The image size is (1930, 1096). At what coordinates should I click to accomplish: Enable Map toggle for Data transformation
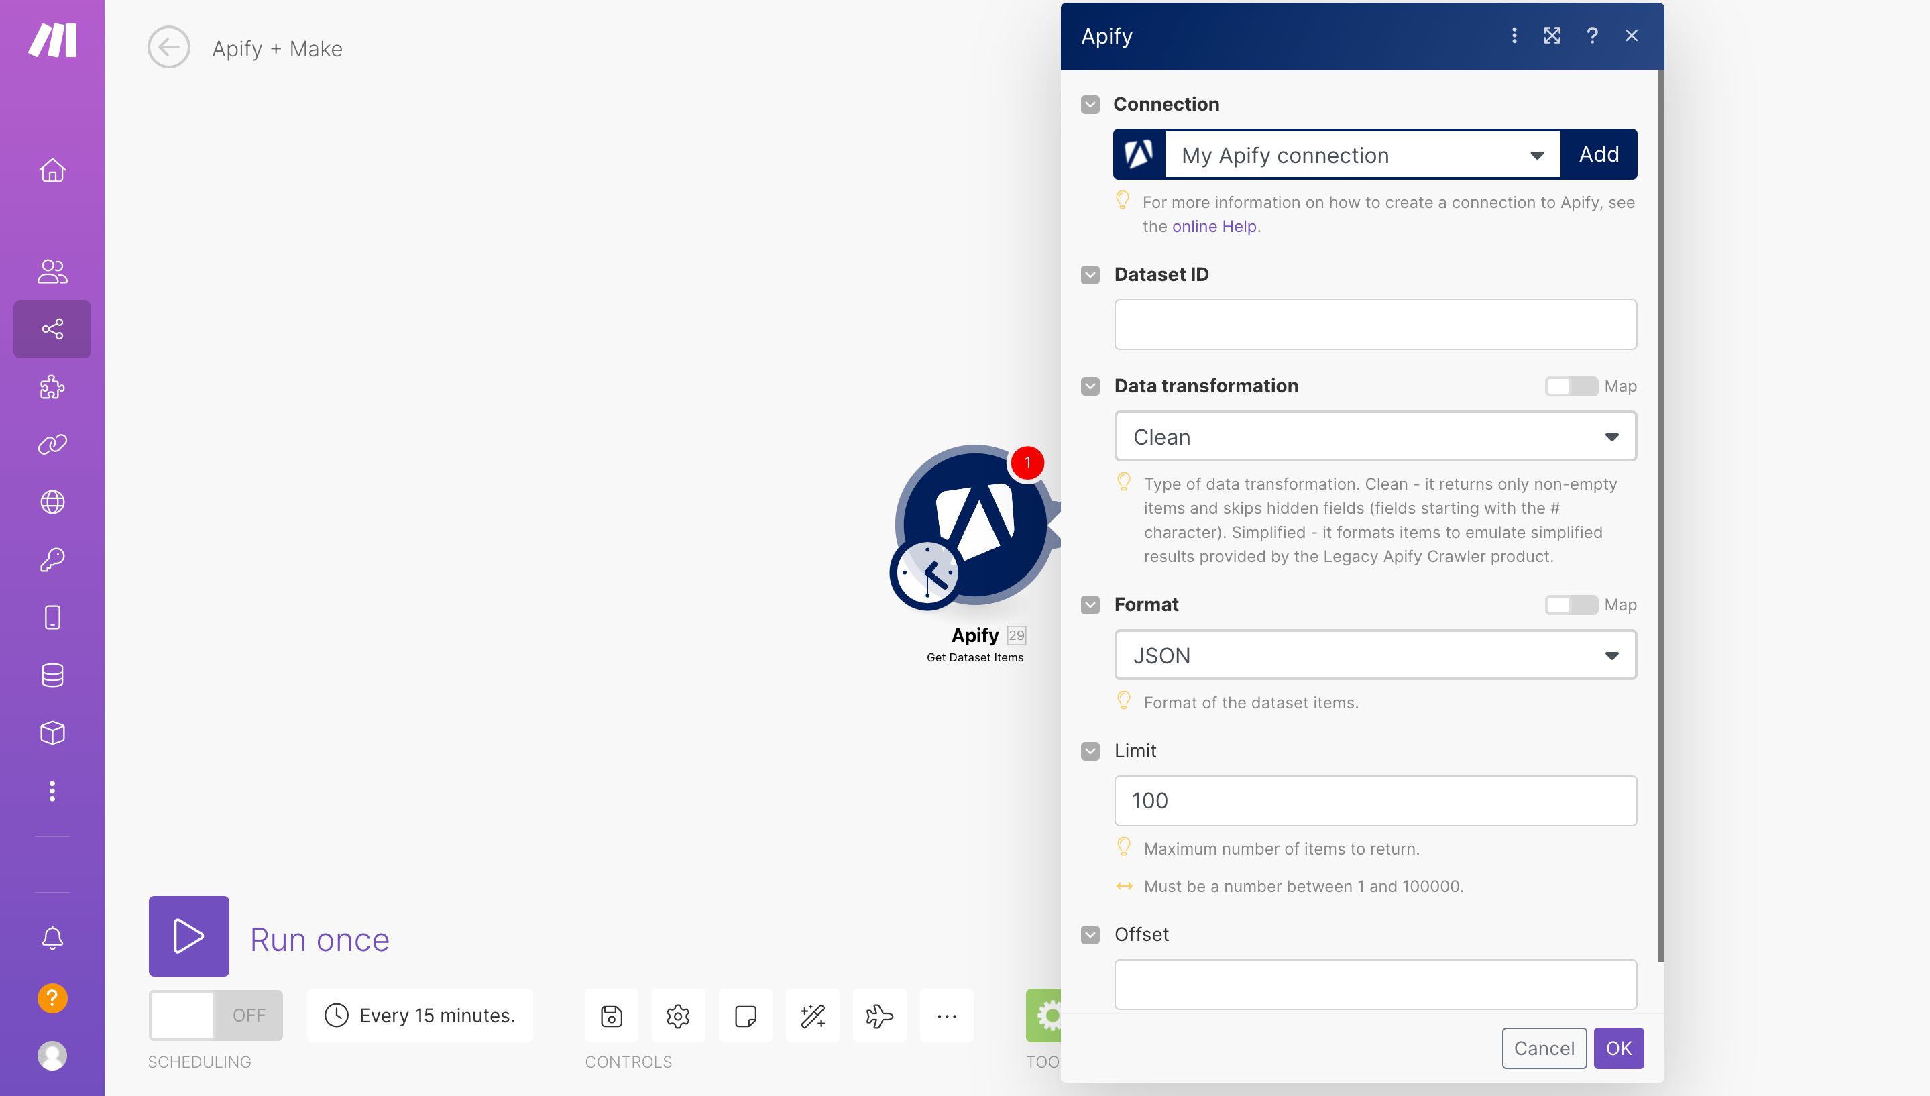(1571, 386)
